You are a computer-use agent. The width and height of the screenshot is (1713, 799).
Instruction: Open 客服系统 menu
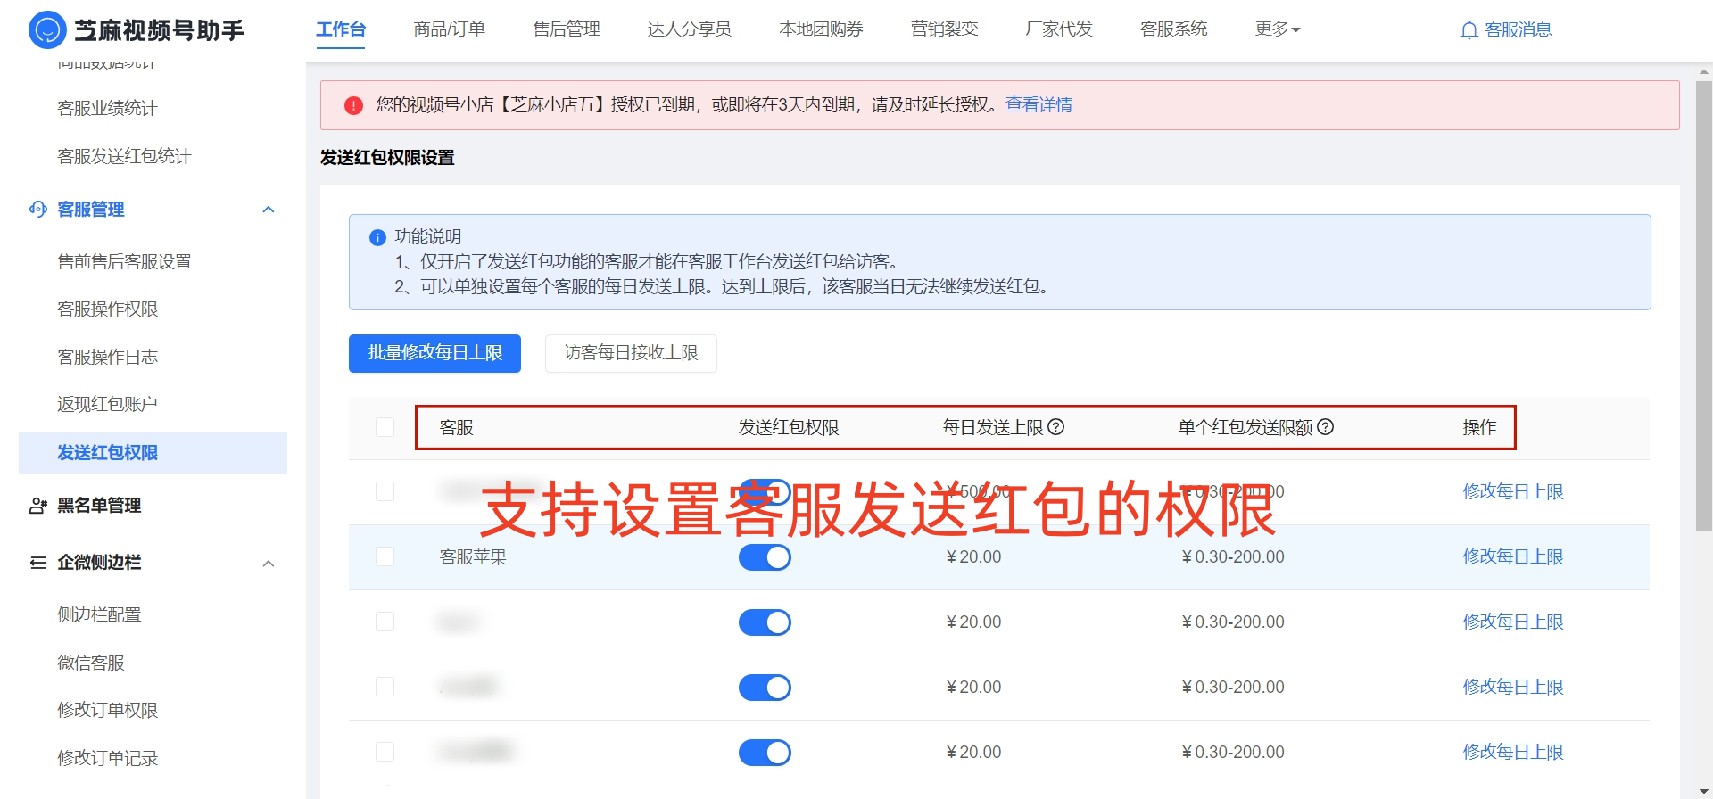(x=1174, y=29)
